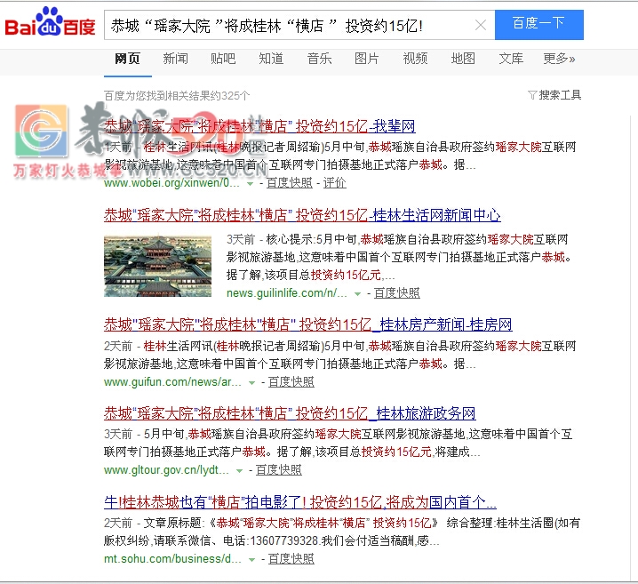
Task: Open 百度快照 for the guifun.com result
Action: [291, 381]
